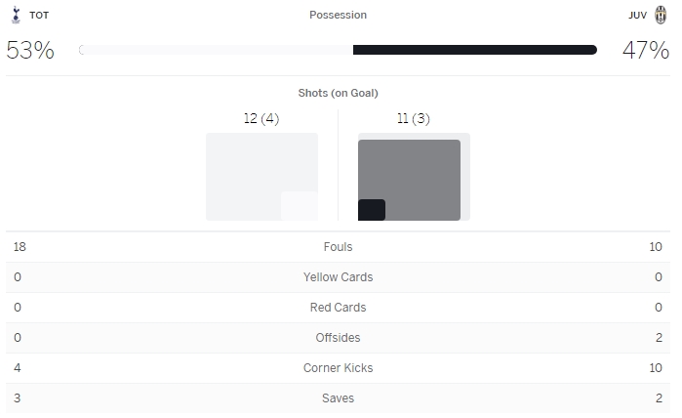Click Tottenham's 12 (4) shots count
This screenshot has width=682, height=418.
click(x=261, y=118)
